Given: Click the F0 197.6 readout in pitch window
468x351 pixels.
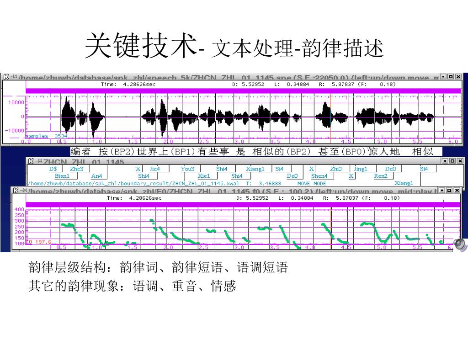Looking at the screenshot, I should (39, 242).
